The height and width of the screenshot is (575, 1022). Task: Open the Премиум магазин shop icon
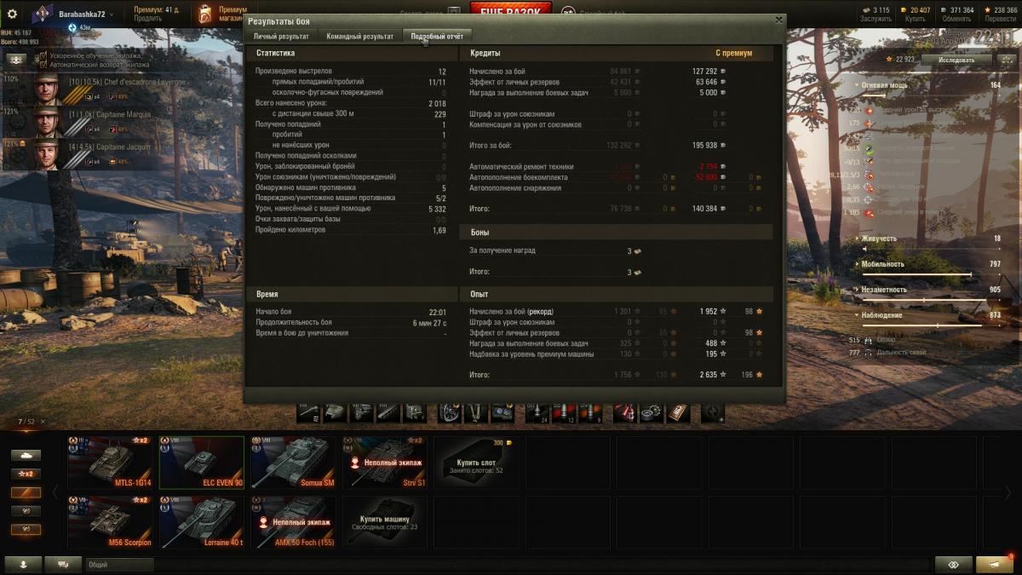pos(204,14)
